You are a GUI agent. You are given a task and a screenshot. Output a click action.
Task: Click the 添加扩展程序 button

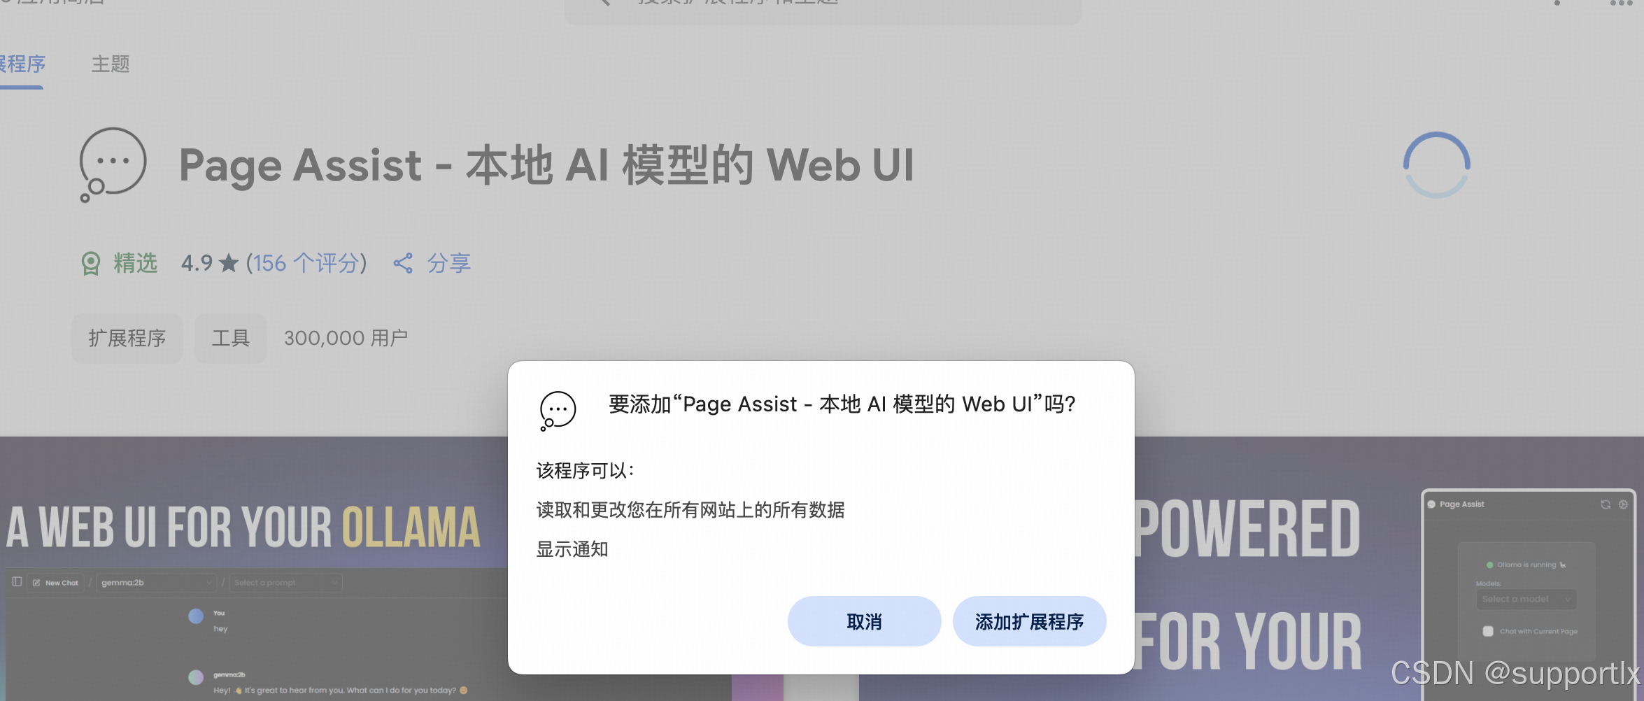click(1029, 621)
